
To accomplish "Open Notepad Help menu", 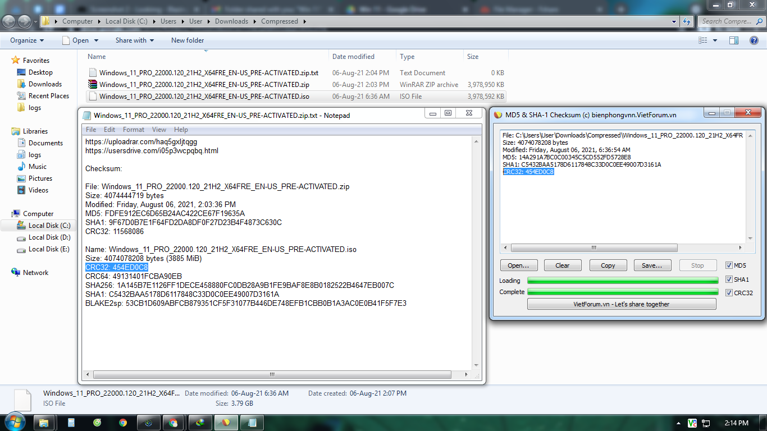I will pyautogui.click(x=181, y=130).
